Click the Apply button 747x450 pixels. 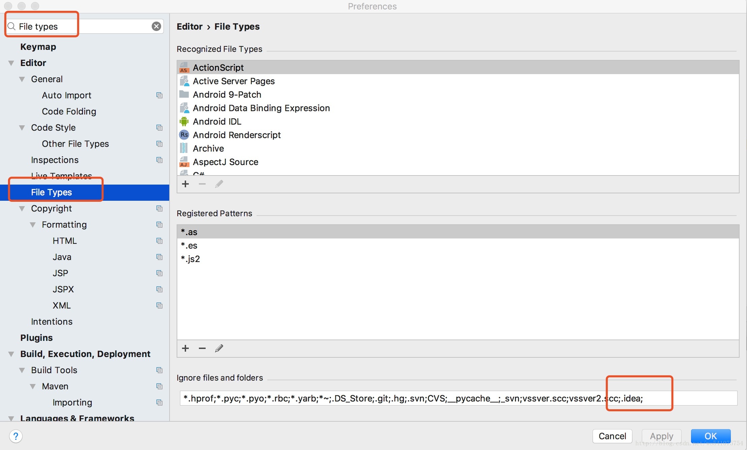pyautogui.click(x=661, y=436)
